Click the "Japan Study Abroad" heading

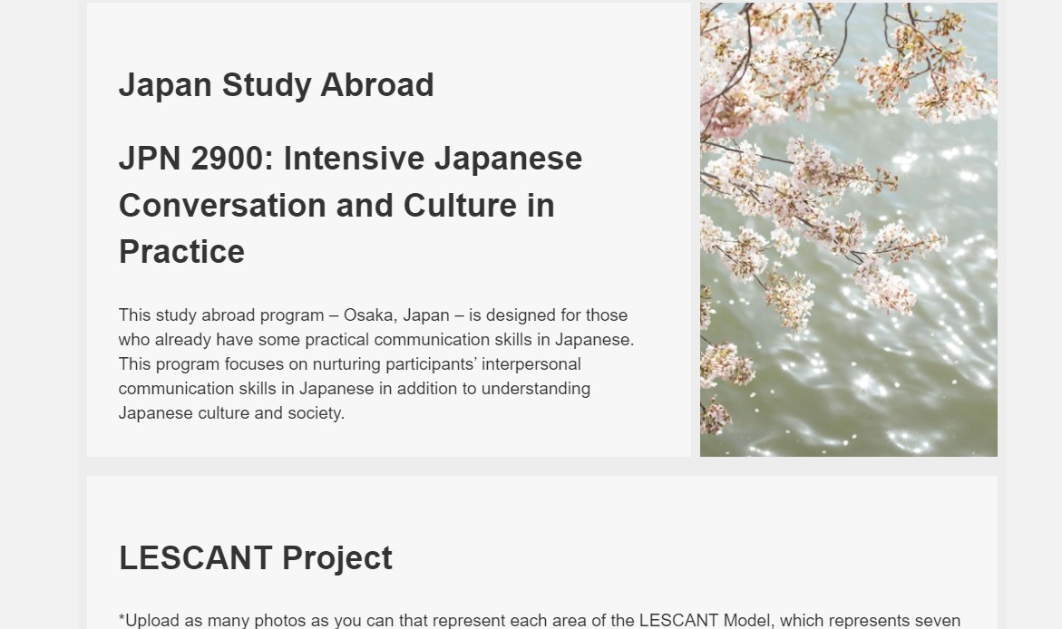276,85
